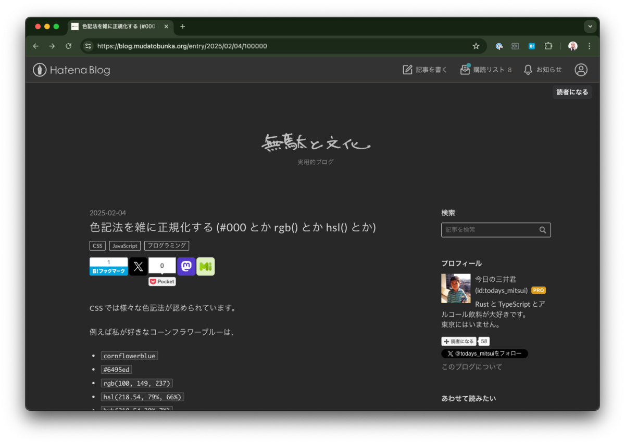Open このブログについて link
Image resolution: width=625 pixels, height=444 pixels.
pos(472,367)
